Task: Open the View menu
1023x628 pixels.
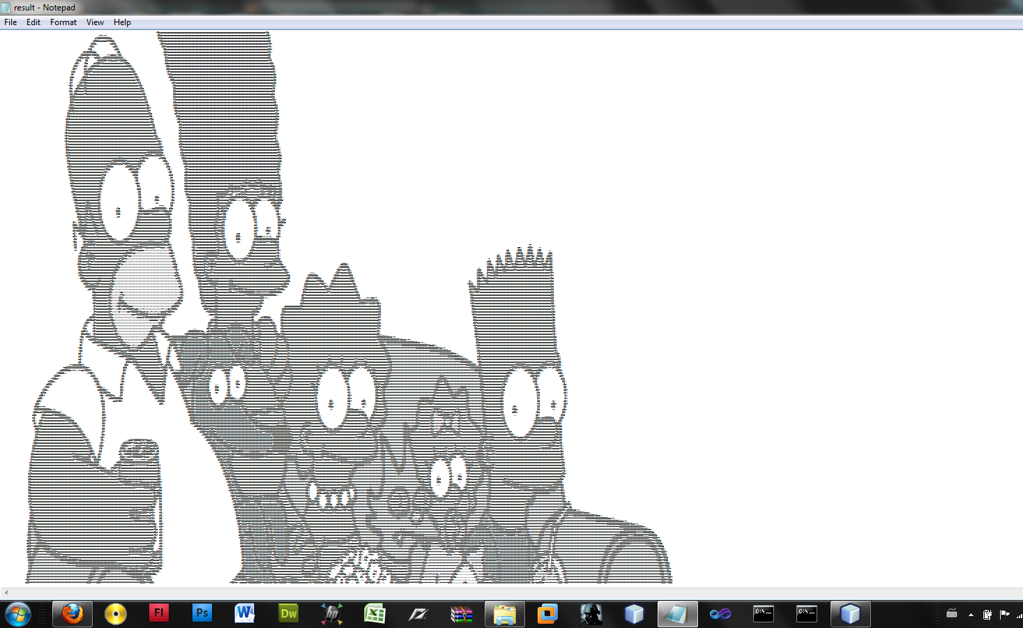Action: click(95, 22)
